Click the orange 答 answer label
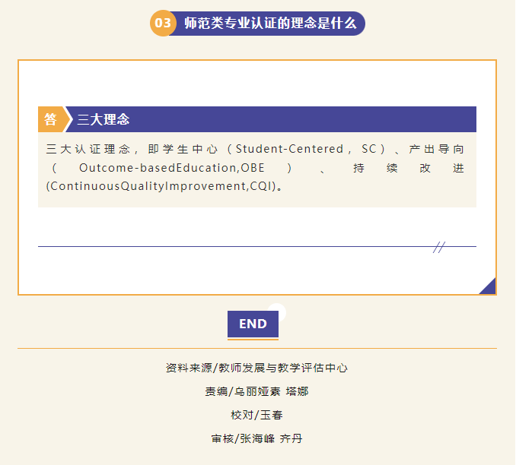 [x=50, y=119]
